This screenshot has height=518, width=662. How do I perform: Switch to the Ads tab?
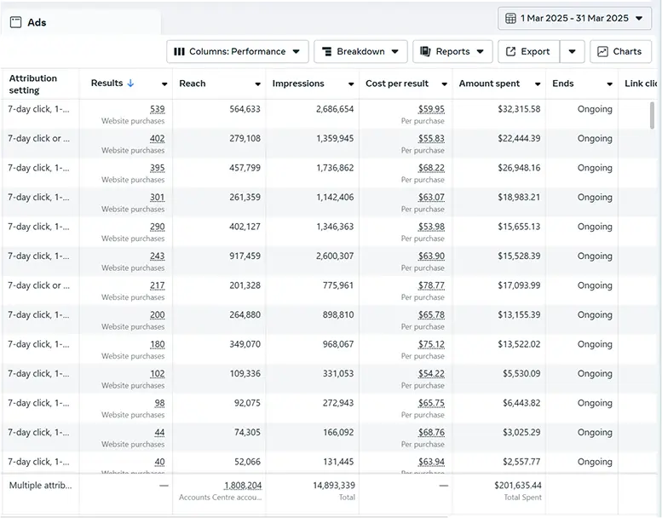pyautogui.click(x=37, y=23)
